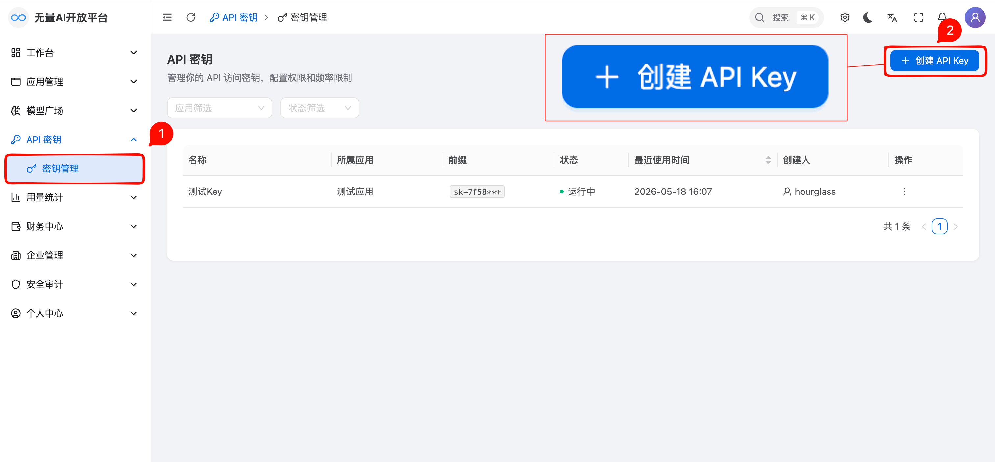Image resolution: width=995 pixels, height=462 pixels.
Task: Sort by 最近使用时间 using the sort arrows
Action: (768, 160)
